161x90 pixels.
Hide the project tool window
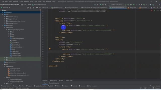[x=40, y=8]
